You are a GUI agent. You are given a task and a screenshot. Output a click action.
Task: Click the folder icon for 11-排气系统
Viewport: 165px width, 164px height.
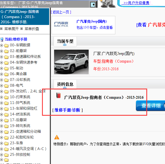(x=6, y=103)
